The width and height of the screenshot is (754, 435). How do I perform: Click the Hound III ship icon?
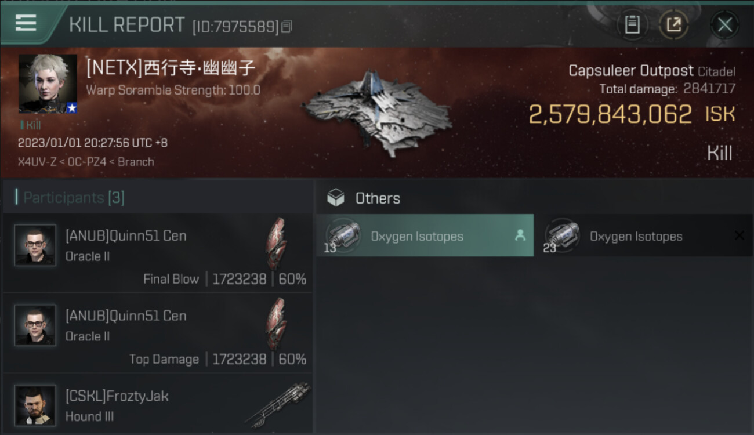point(277,404)
